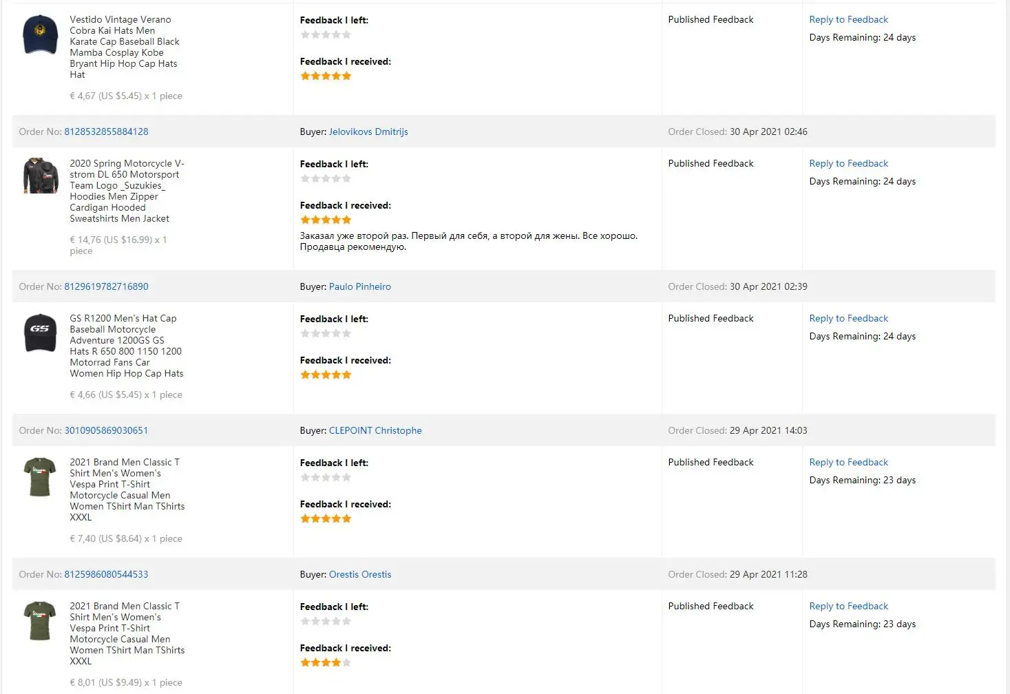This screenshot has height=694, width=1010.
Task: View buyer Jelovikovs Dmitrijs profile
Action: pyautogui.click(x=368, y=132)
